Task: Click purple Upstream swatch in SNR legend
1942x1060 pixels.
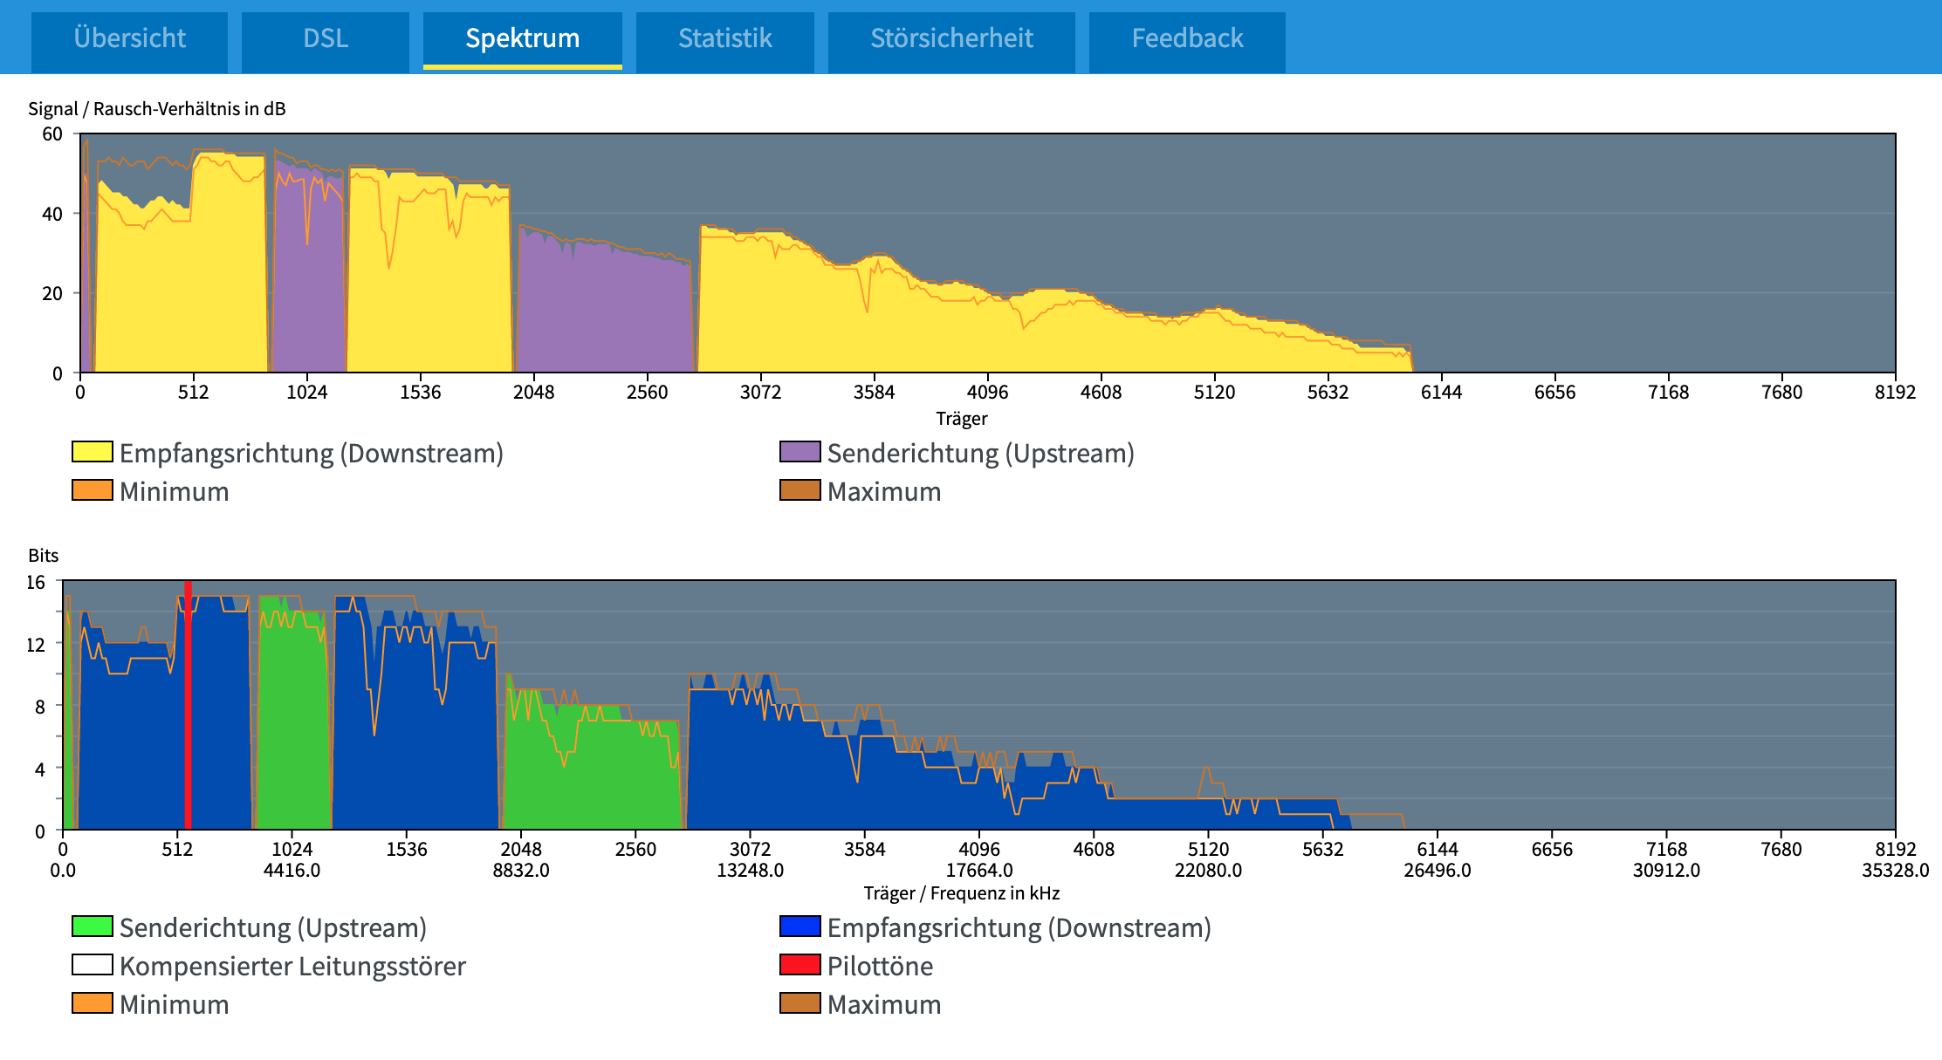Action: point(799,452)
